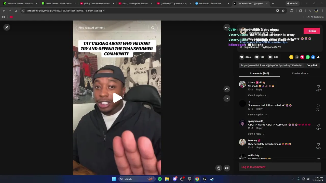The height and width of the screenshot is (183, 326).
Task: Open a new browser tab
Action: click(273, 4)
